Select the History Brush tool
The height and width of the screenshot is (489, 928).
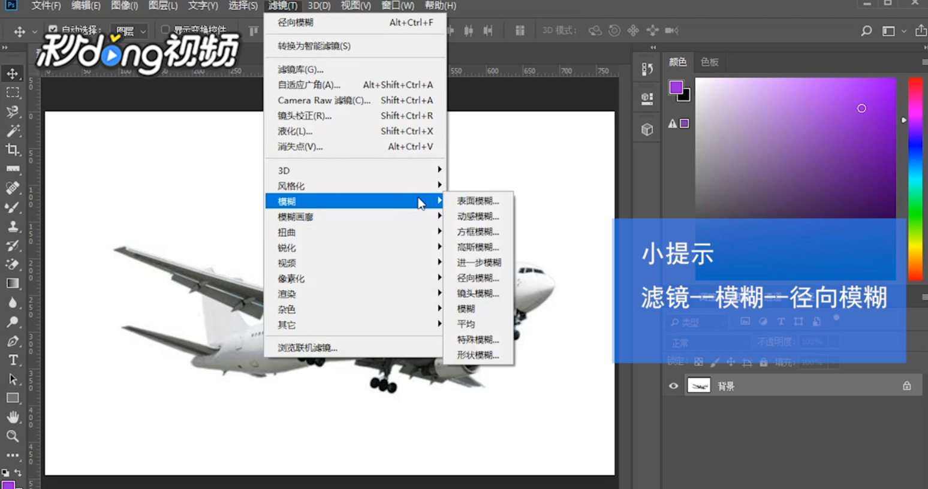click(x=13, y=246)
